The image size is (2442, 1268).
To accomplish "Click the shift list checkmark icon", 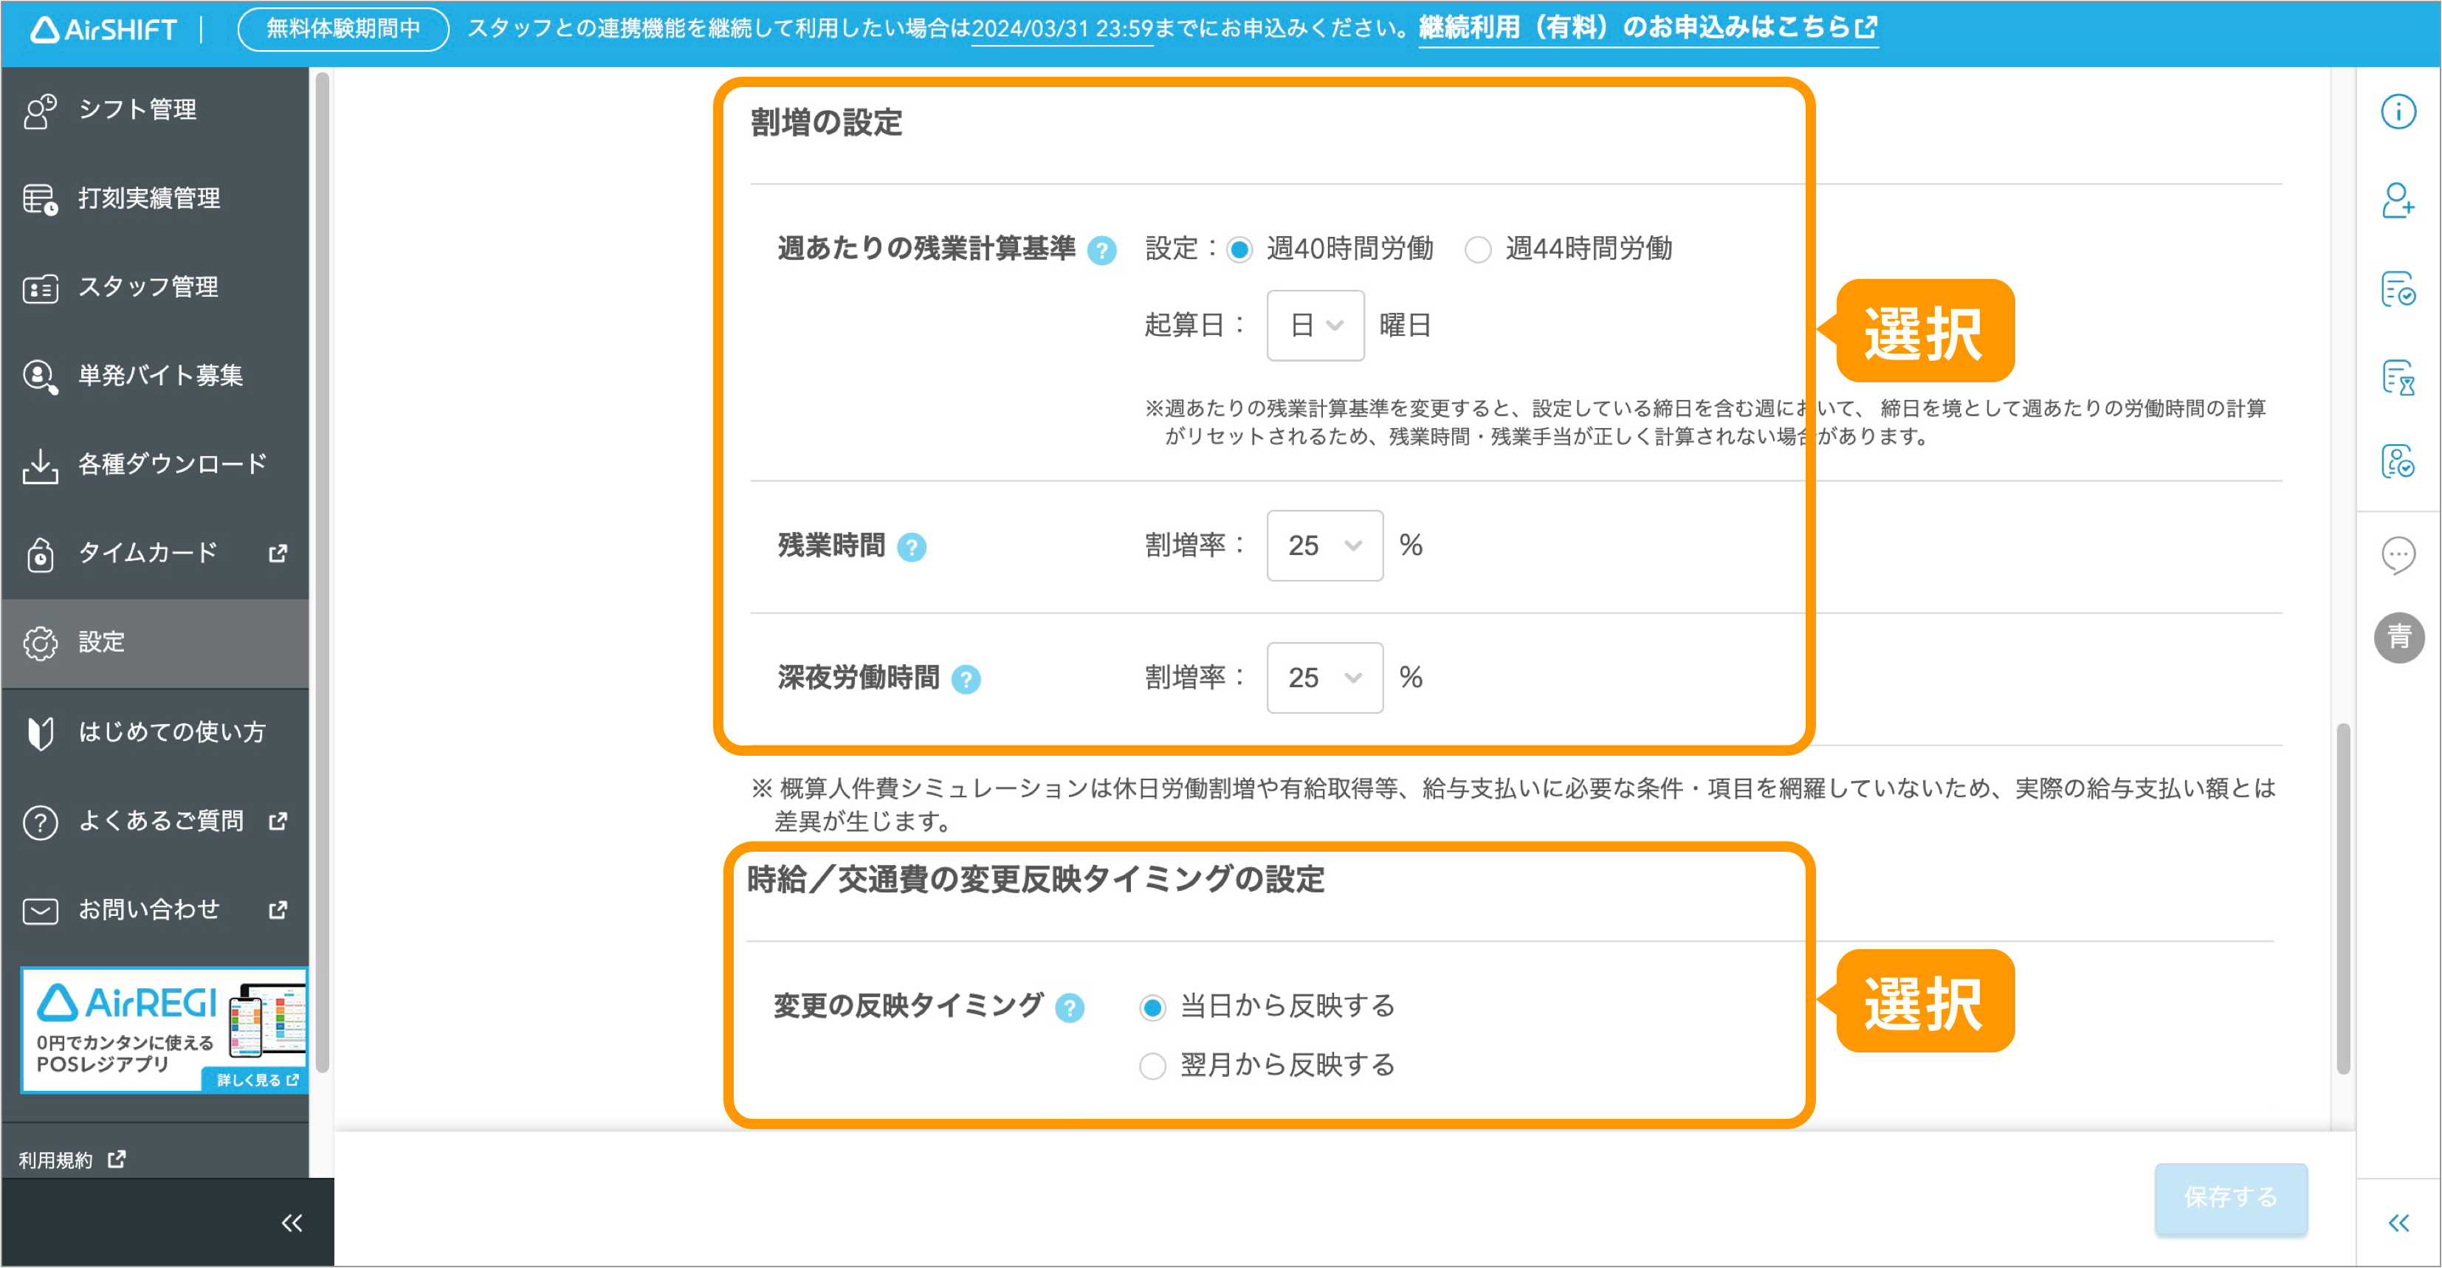I will pos(2398,289).
